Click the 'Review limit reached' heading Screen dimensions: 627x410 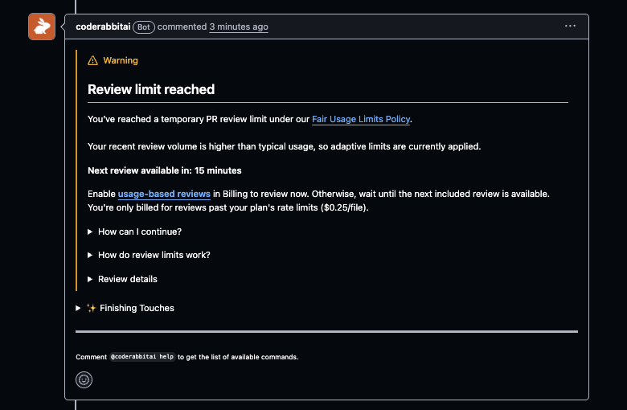pos(151,89)
